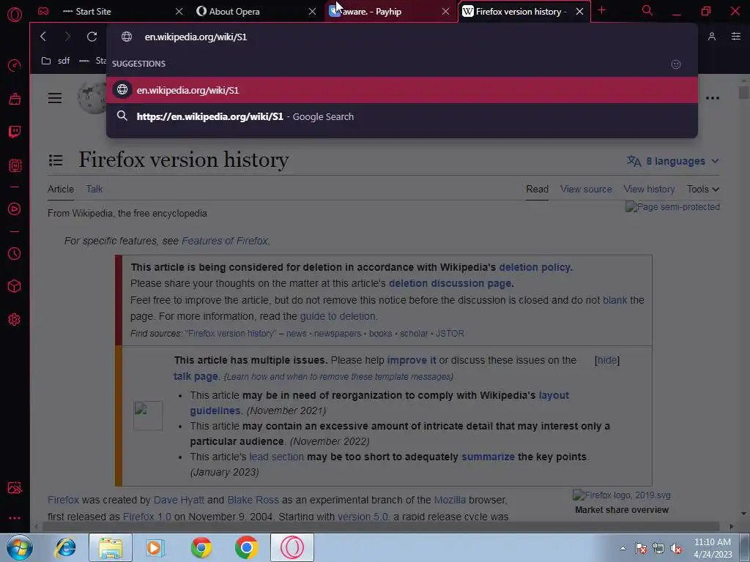Screen dimensions: 750x562
Task: Open Easy Setup sliders icon
Action: click(736, 37)
